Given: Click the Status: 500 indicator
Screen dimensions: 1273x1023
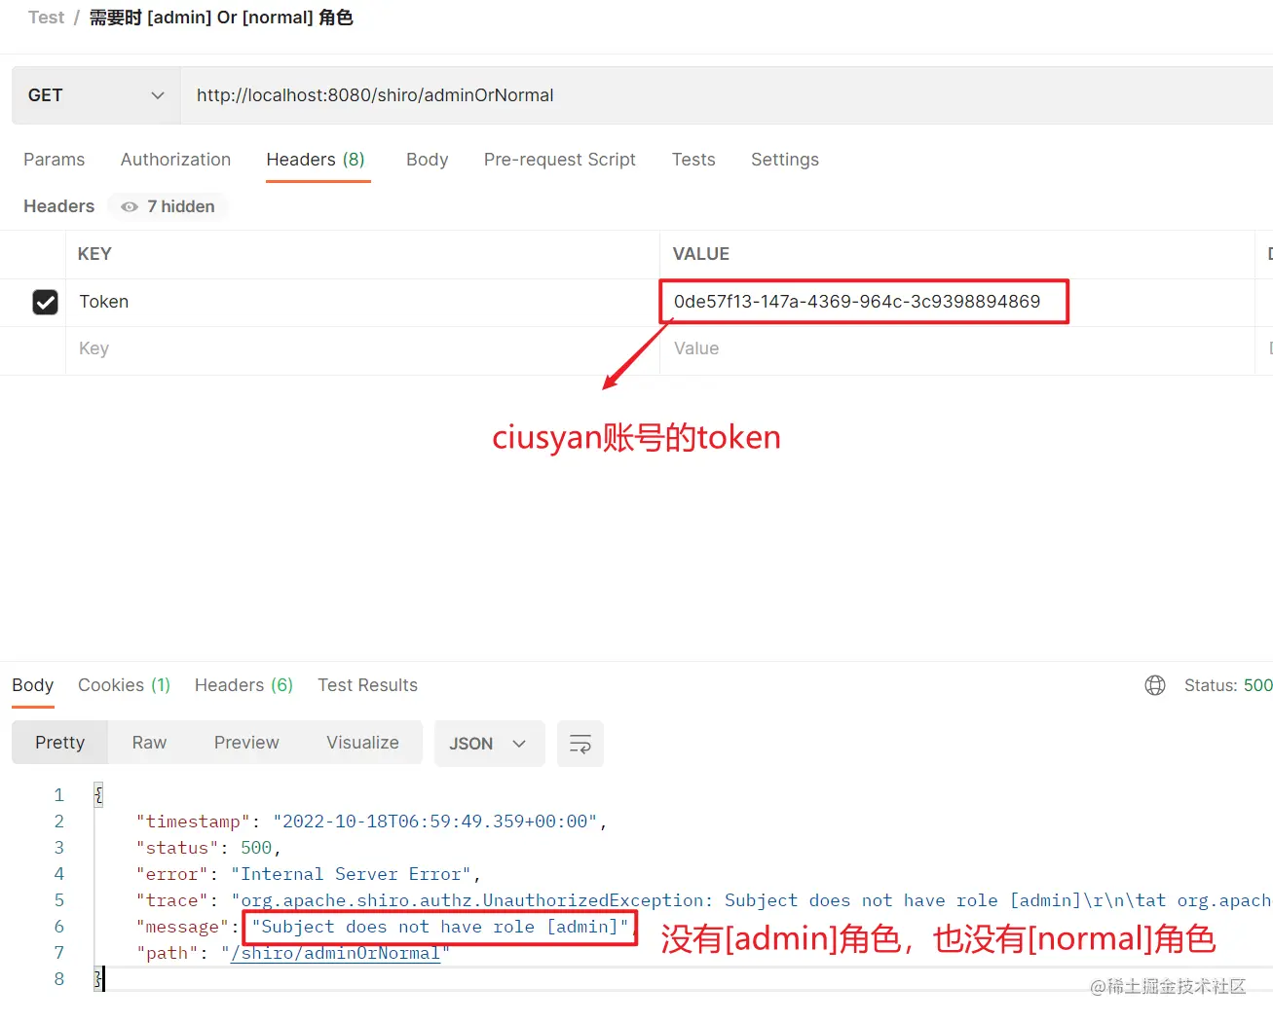Looking at the screenshot, I should pyautogui.click(x=1227, y=685).
